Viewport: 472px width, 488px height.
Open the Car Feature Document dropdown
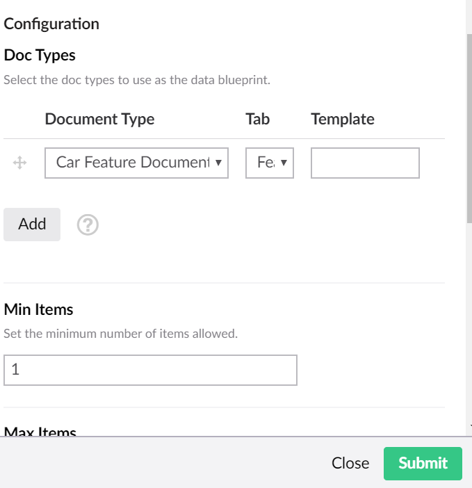tap(136, 163)
